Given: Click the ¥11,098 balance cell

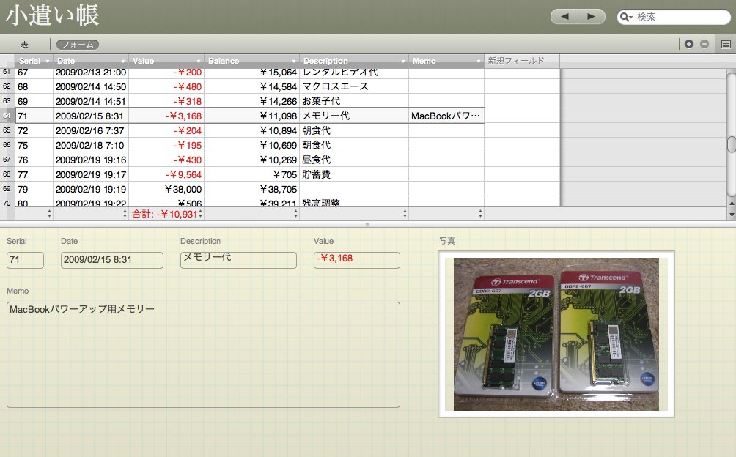Looking at the screenshot, I should (x=251, y=116).
